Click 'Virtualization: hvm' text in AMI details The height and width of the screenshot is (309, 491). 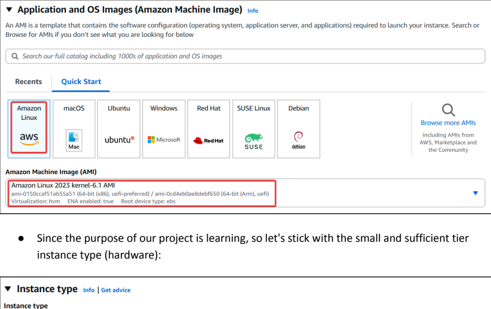coord(36,201)
